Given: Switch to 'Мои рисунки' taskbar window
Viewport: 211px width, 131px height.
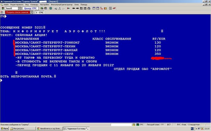Looking at the screenshot, I should (22, 129).
